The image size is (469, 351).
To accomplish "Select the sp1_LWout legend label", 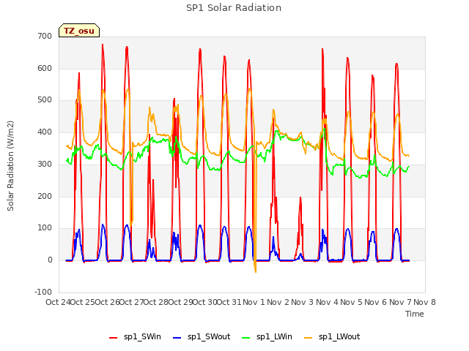I will coord(339,336).
